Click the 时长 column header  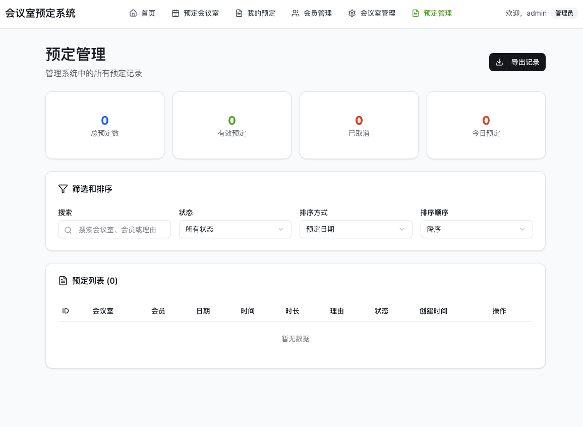tap(292, 311)
